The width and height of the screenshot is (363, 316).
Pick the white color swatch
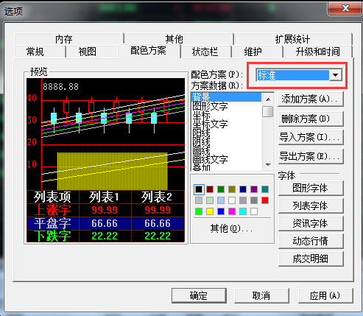[254, 211]
